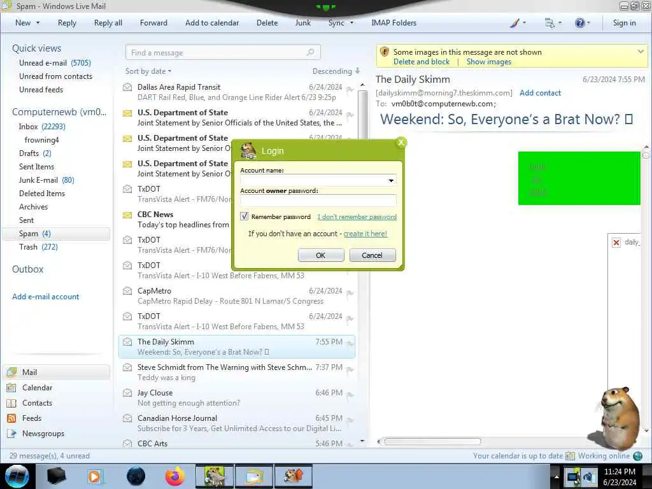Click the network icon in the system tray
Viewport: 652px width, 489px height.
click(x=574, y=476)
